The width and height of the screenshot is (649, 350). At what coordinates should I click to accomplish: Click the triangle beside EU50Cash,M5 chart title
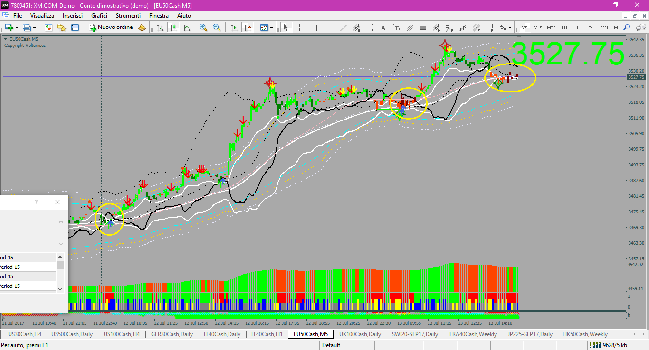coord(6,39)
